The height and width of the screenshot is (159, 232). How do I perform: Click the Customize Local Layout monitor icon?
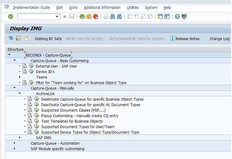click(x=184, y=17)
